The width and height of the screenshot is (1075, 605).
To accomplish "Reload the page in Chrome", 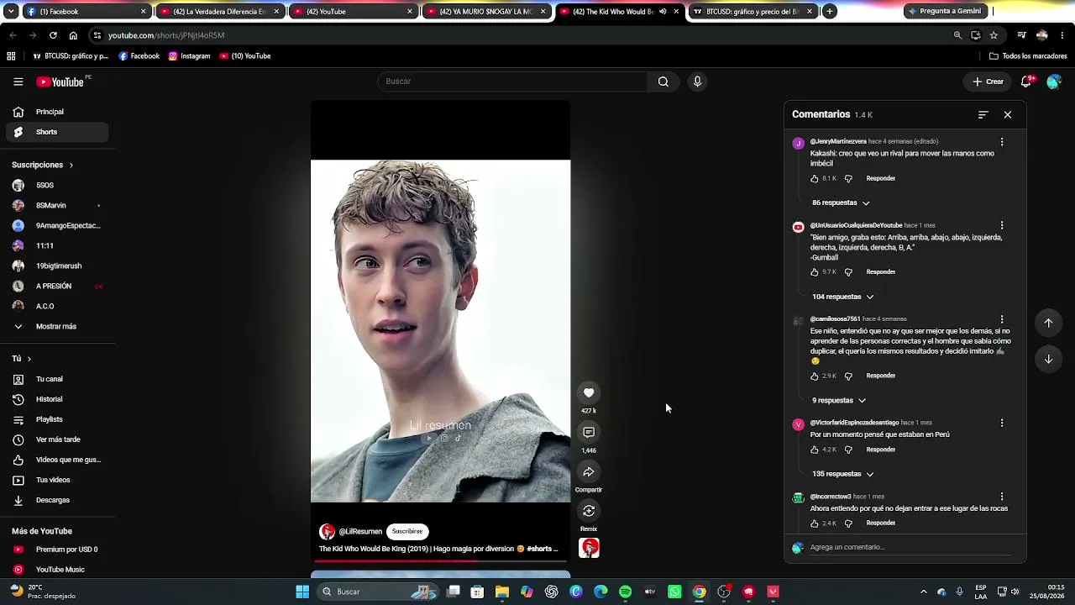I will (53, 35).
